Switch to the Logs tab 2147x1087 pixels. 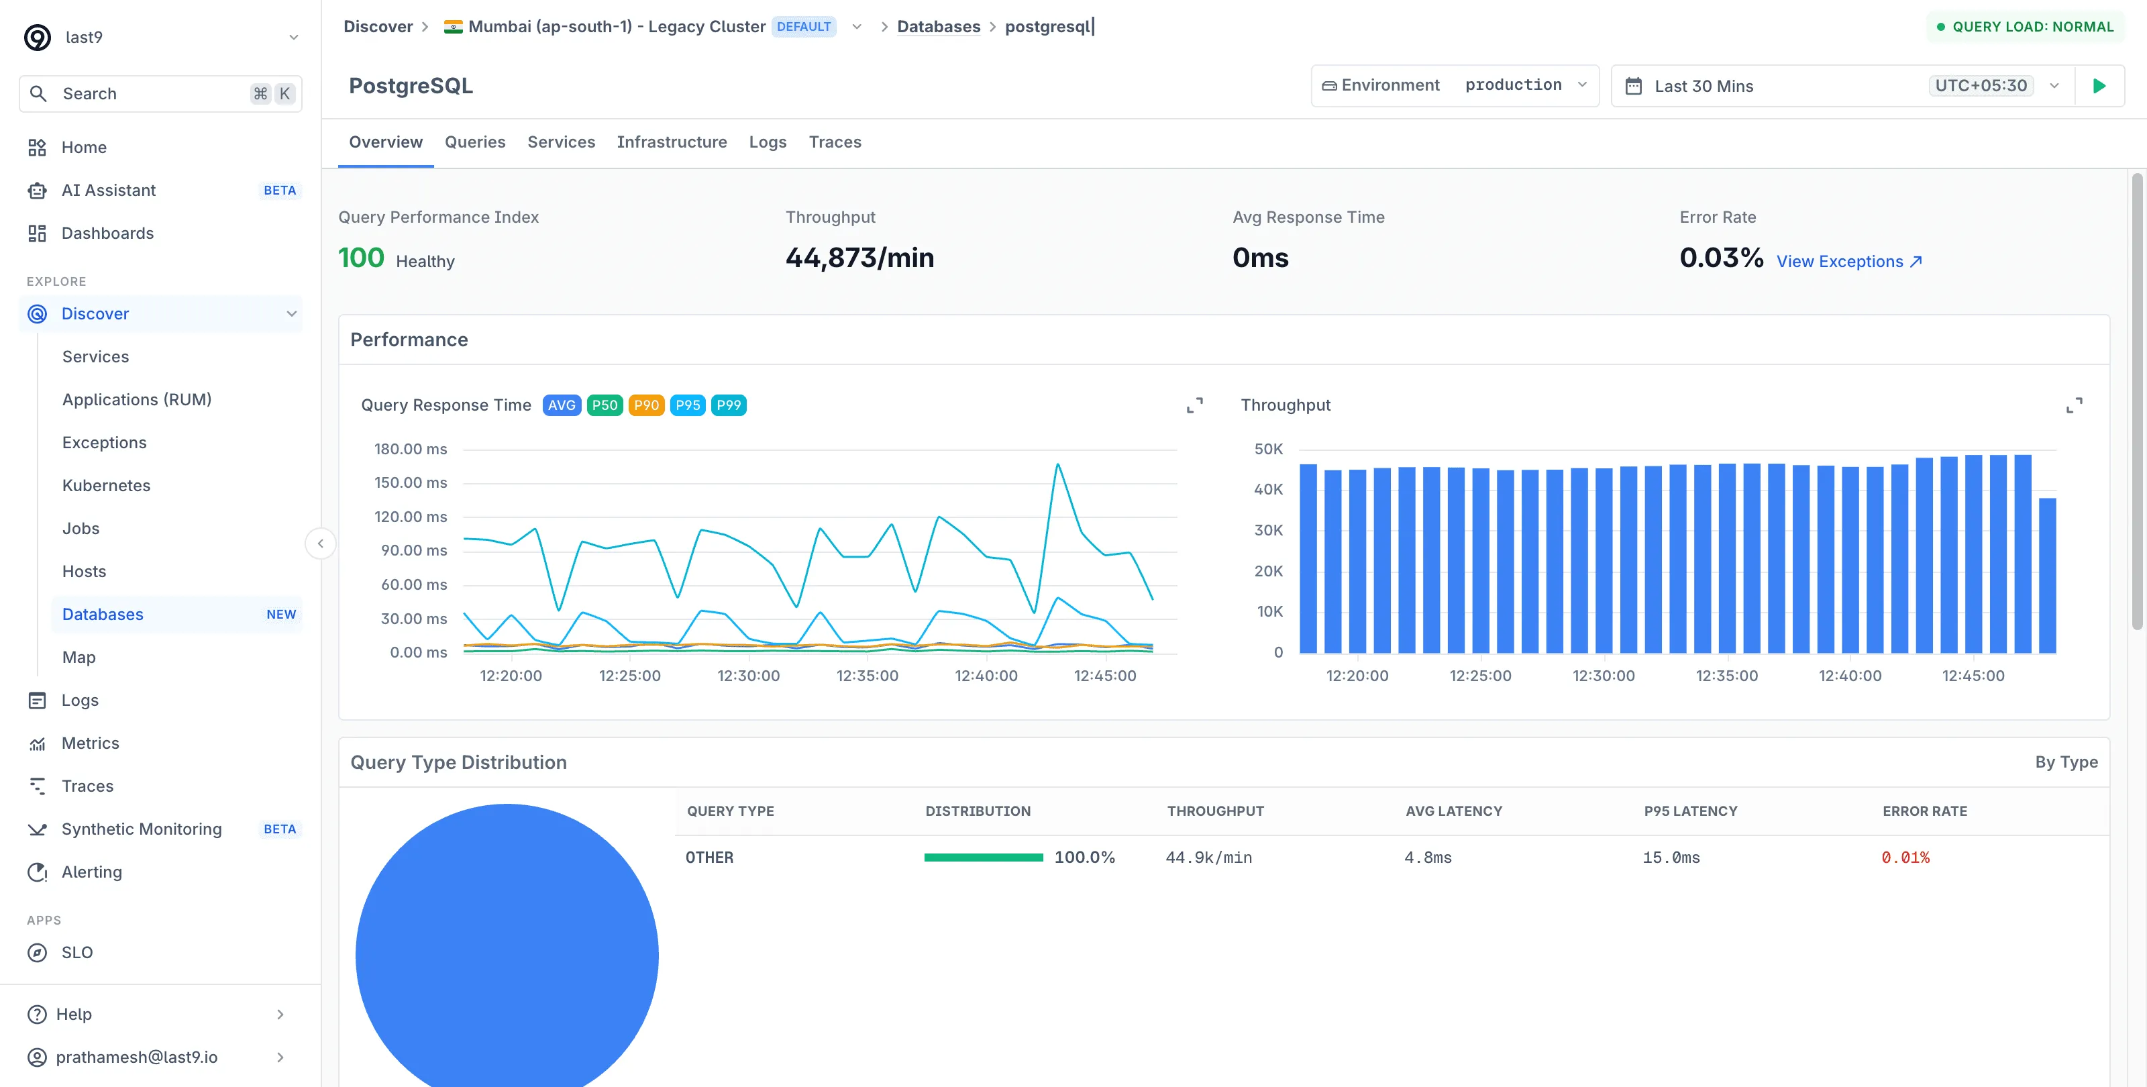click(x=768, y=142)
